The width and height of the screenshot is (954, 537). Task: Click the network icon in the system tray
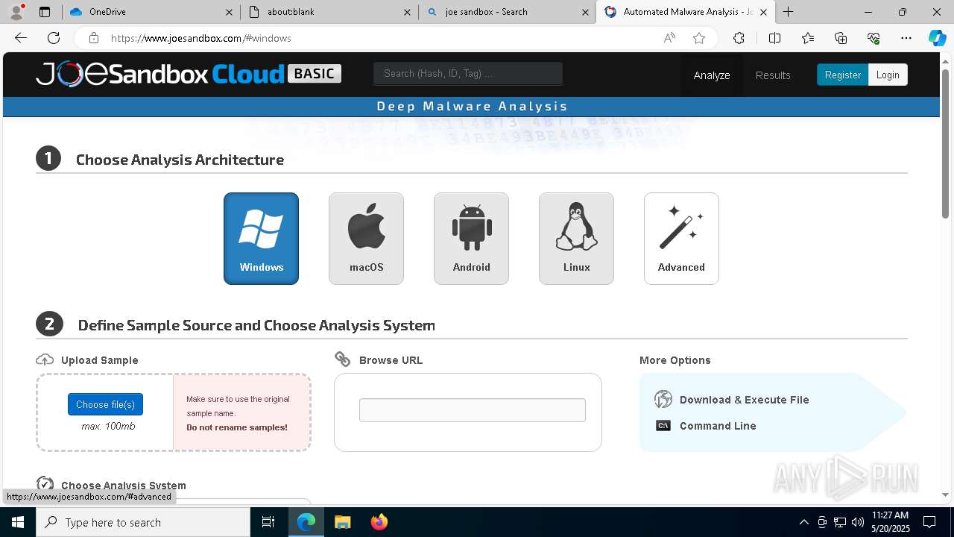point(840,522)
